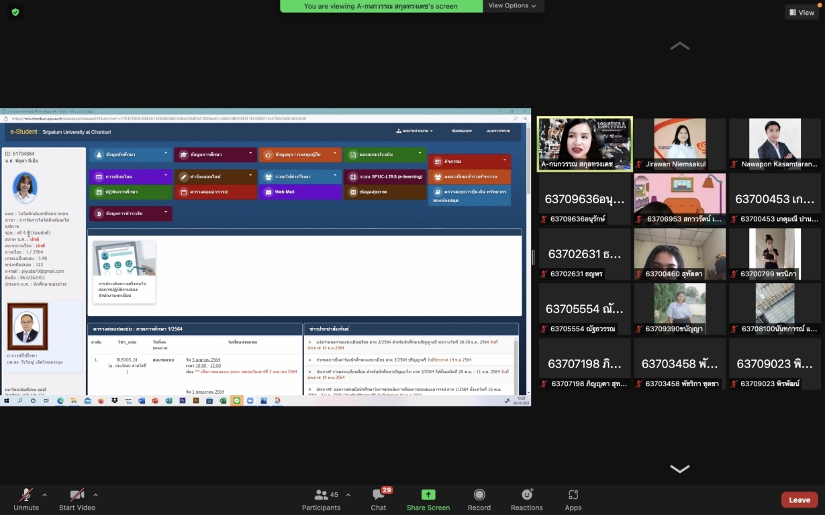Open Web Mail
The height and width of the screenshot is (515, 825).
(x=300, y=192)
